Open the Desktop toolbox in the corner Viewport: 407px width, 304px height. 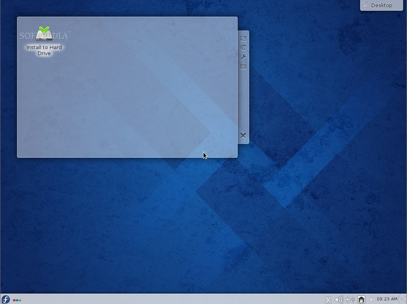pyautogui.click(x=381, y=5)
